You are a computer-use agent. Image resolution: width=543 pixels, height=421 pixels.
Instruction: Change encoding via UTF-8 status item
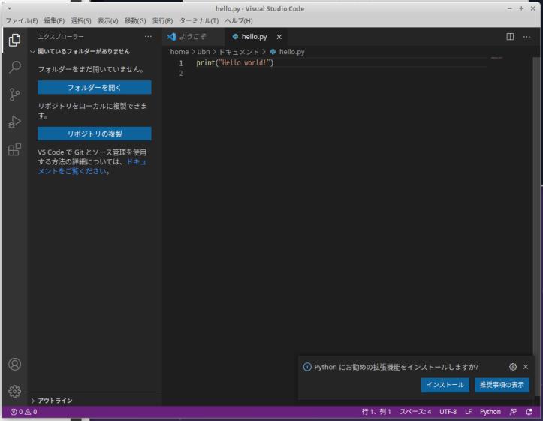pyautogui.click(x=448, y=412)
